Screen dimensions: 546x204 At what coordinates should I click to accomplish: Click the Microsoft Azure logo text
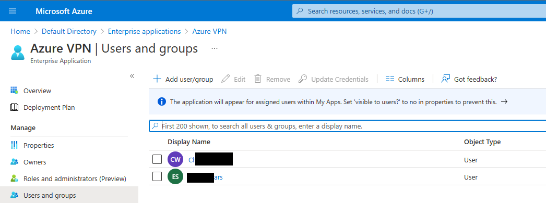tap(64, 11)
